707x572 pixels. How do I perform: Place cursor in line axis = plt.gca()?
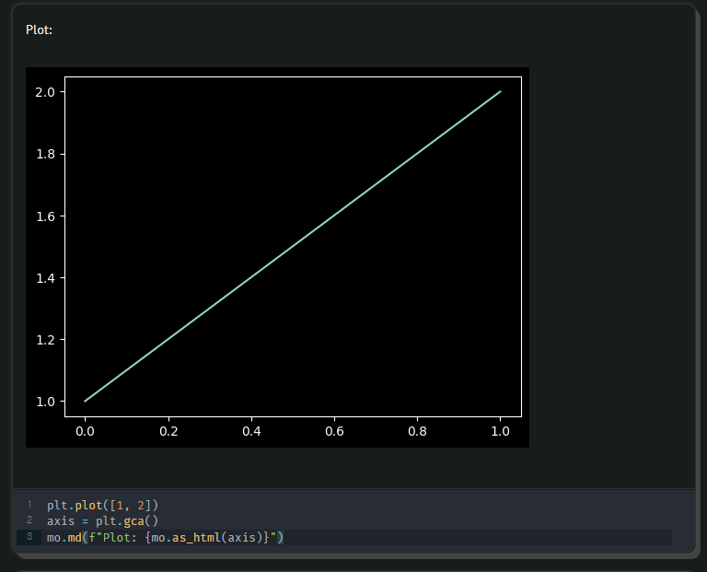coord(103,521)
